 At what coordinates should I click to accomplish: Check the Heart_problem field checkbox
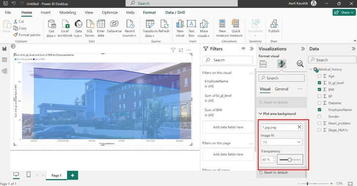pyautogui.click(x=319, y=123)
